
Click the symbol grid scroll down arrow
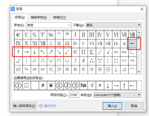(139, 71)
